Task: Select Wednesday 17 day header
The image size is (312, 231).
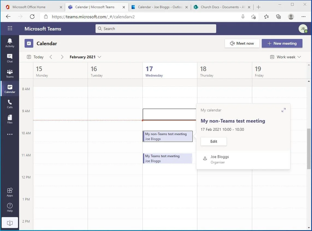Action: point(170,71)
